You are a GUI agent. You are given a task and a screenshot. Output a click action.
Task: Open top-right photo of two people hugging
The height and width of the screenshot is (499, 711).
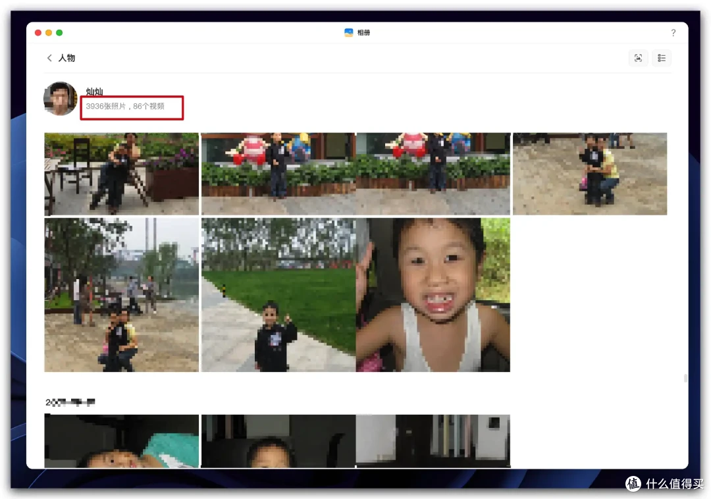click(590, 174)
